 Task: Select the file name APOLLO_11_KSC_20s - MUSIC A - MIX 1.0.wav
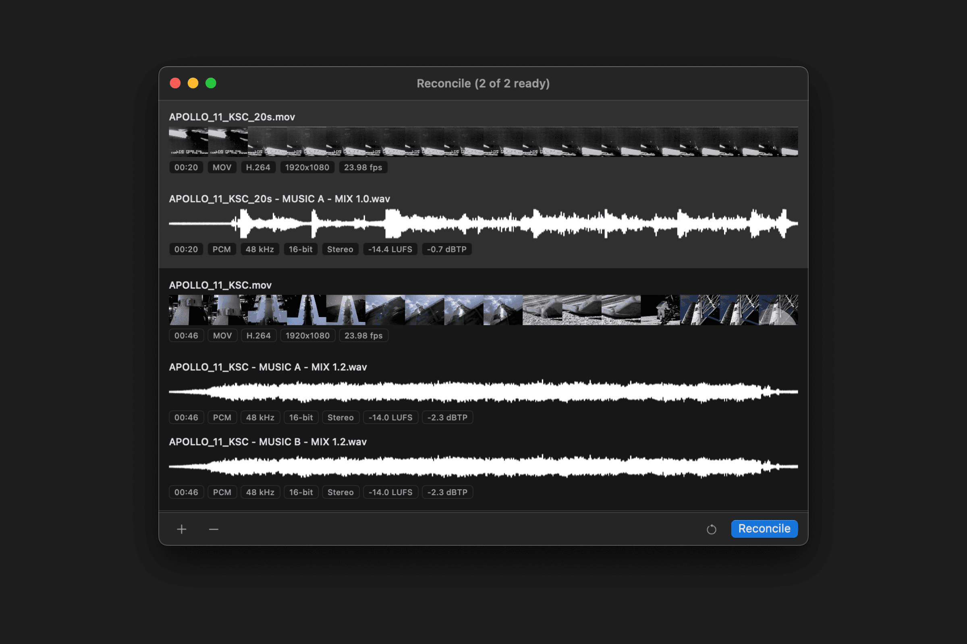(280, 199)
